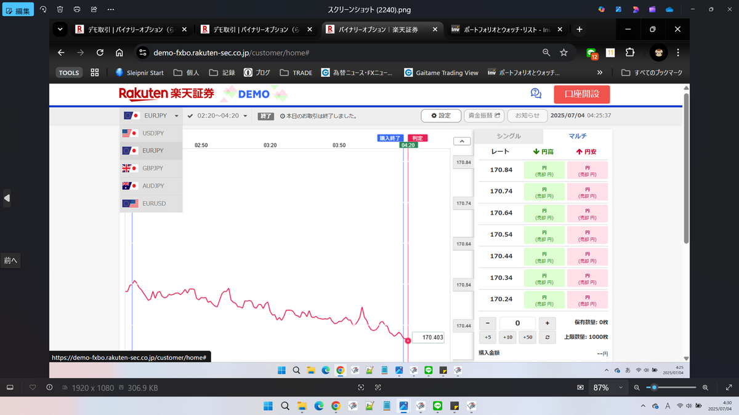Image resolution: width=739 pixels, height=415 pixels.
Task: Open TRADE bookmark folder
Action: click(296, 73)
